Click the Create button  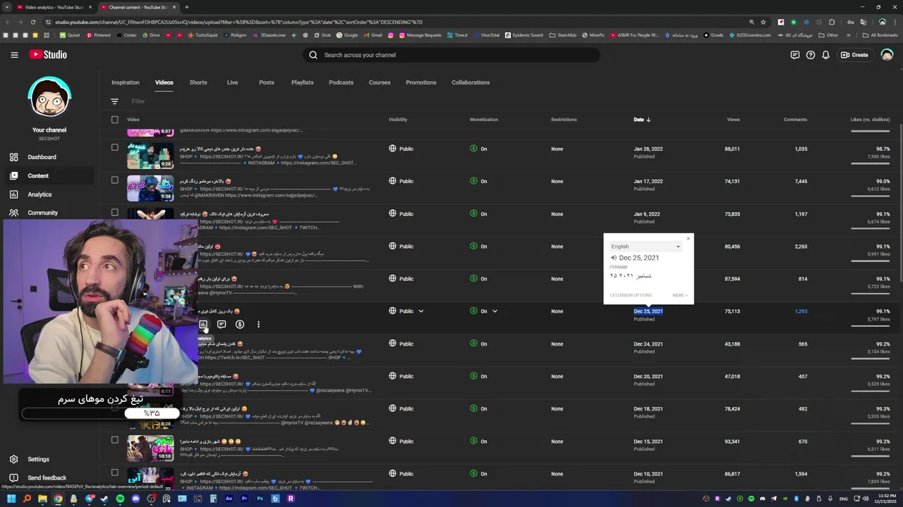[854, 55]
